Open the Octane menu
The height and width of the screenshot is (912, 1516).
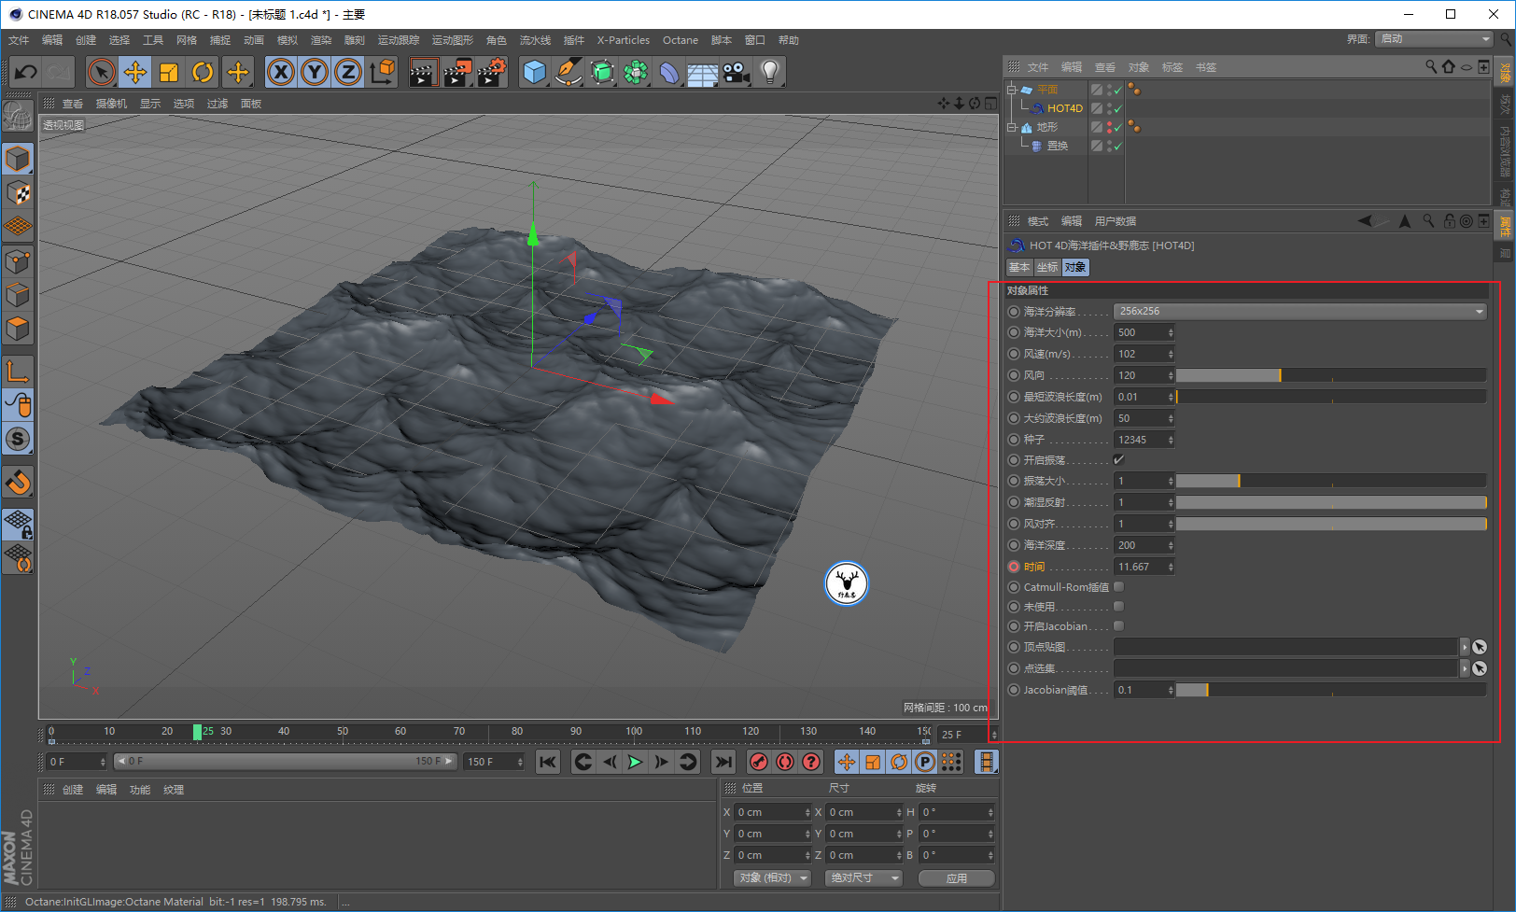click(x=681, y=40)
